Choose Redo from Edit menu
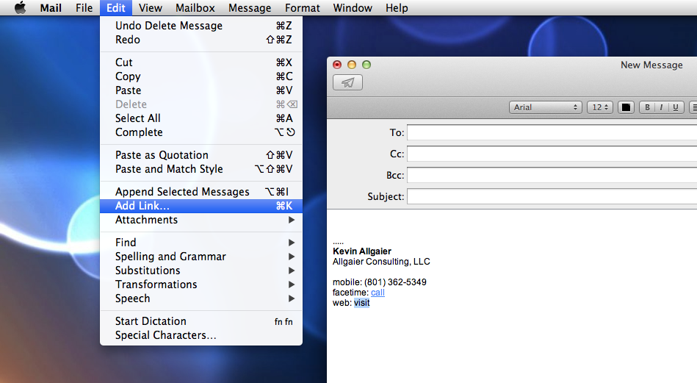 [x=201, y=40]
